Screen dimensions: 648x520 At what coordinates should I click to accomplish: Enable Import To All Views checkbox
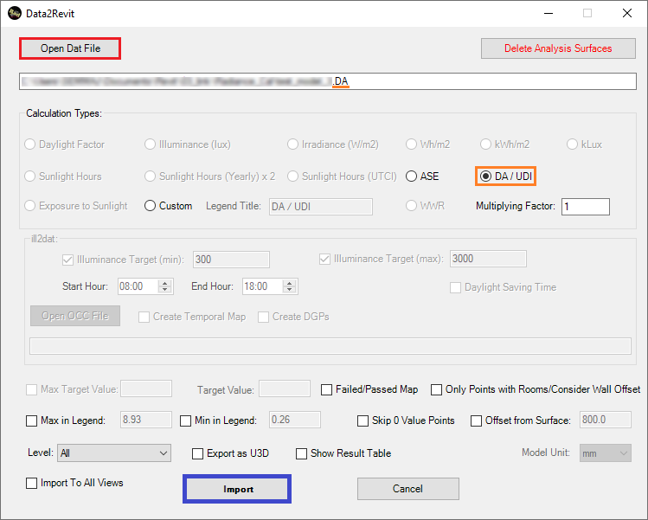[x=31, y=483]
